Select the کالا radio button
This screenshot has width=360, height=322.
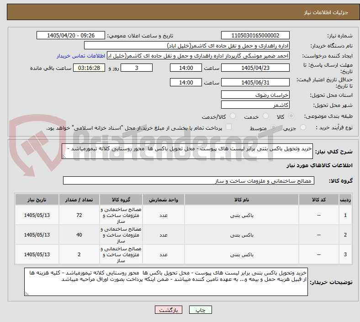[291, 116]
